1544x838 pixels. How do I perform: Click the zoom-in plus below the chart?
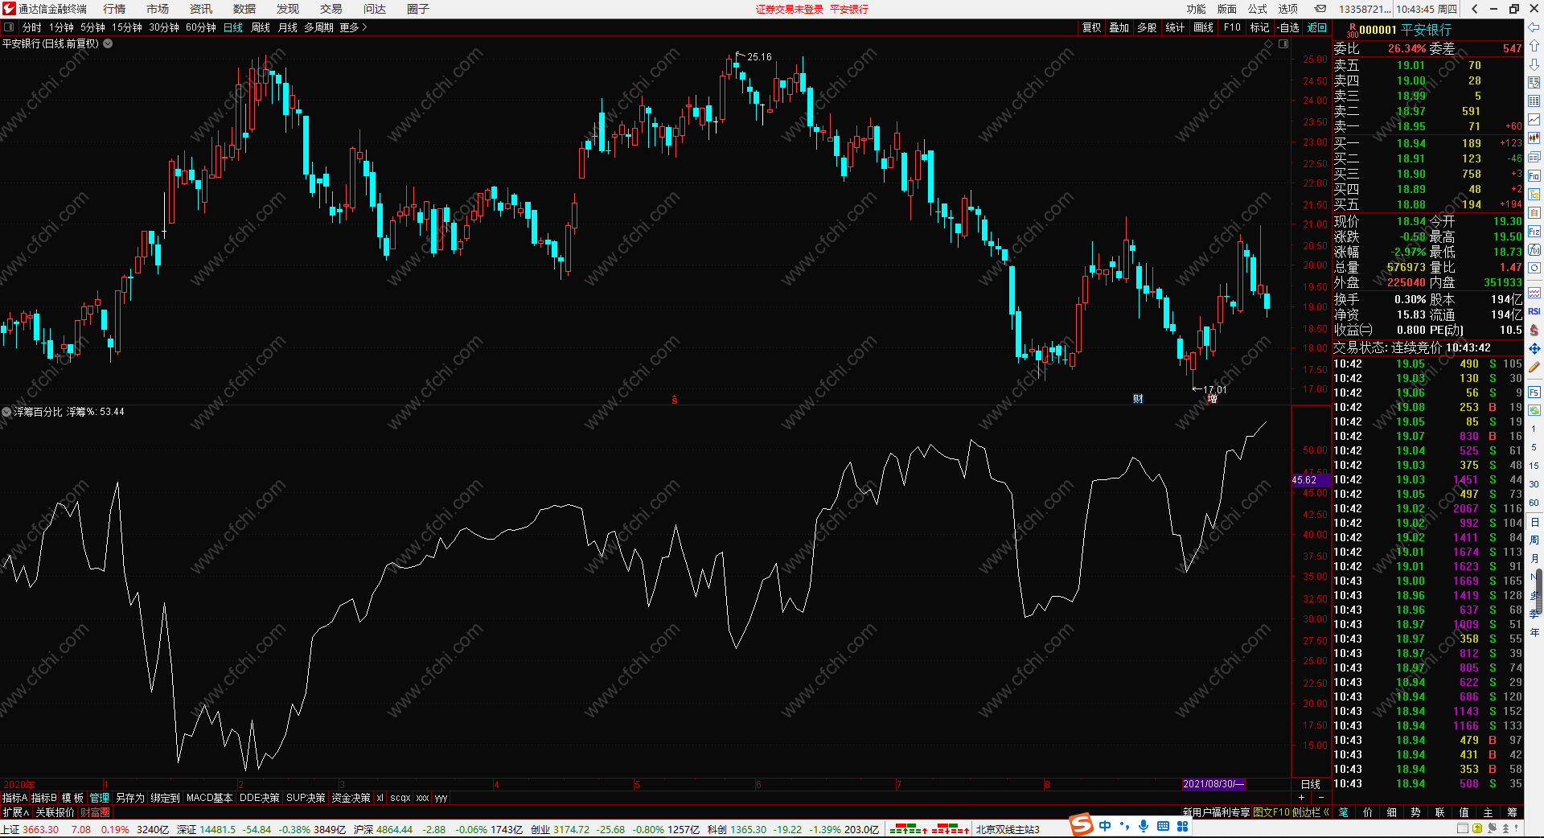(x=1301, y=798)
